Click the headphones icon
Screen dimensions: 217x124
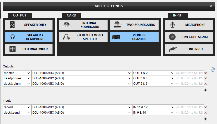point(13,37)
